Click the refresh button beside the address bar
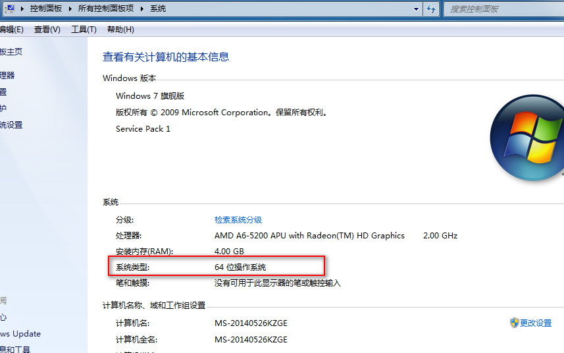 (x=431, y=9)
